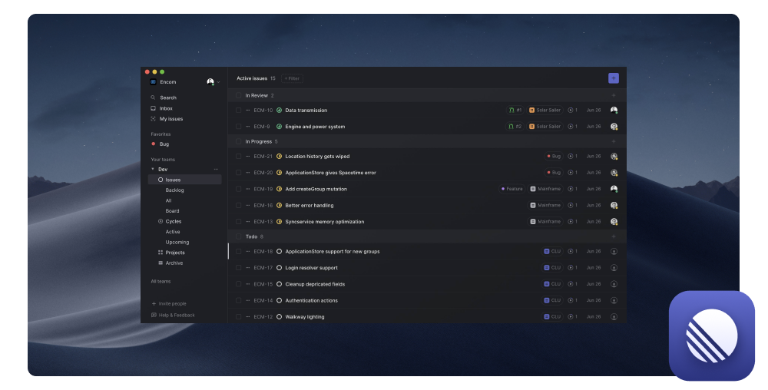Open the All issues view

[168, 200]
